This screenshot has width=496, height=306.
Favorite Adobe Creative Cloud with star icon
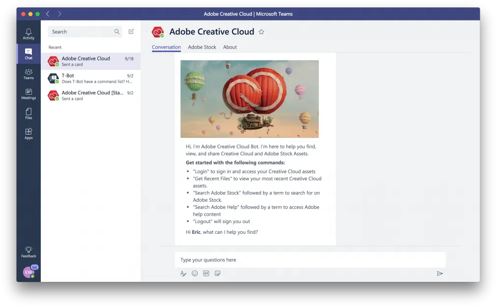click(x=262, y=31)
